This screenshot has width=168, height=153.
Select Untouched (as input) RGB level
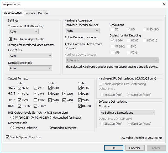[x=52, y=117]
